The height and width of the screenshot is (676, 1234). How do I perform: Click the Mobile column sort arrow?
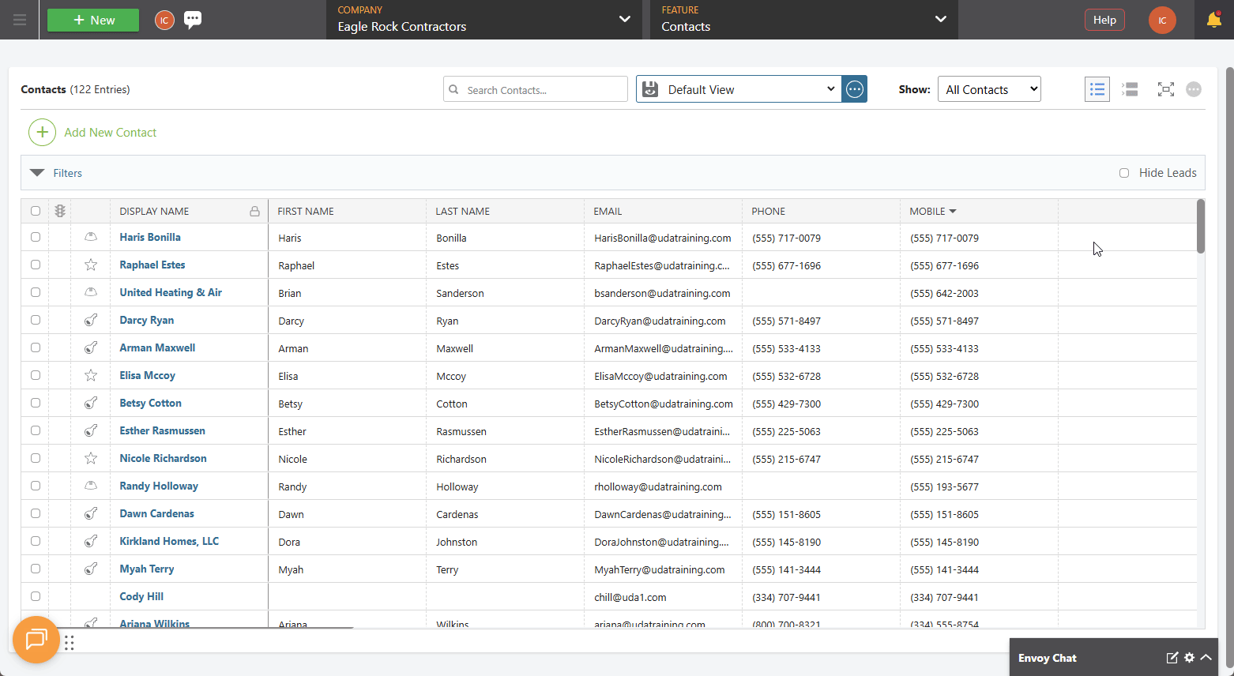953,211
